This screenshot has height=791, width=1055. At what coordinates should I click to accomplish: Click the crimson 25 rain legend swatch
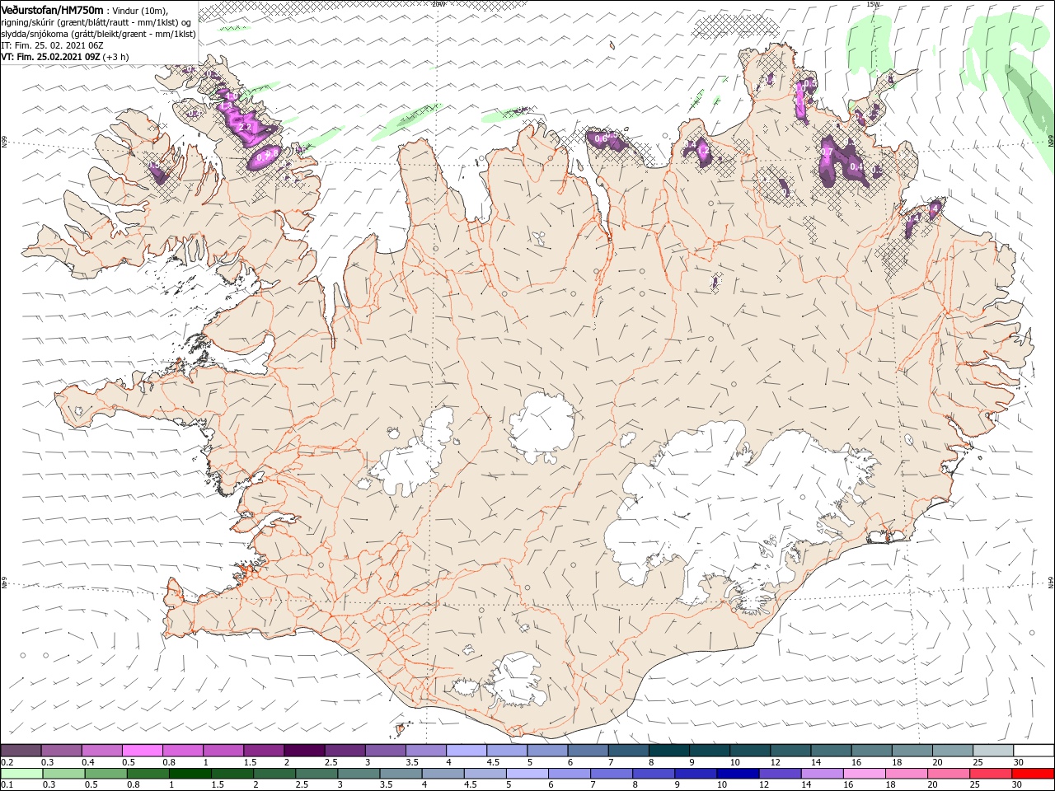pos(992,774)
